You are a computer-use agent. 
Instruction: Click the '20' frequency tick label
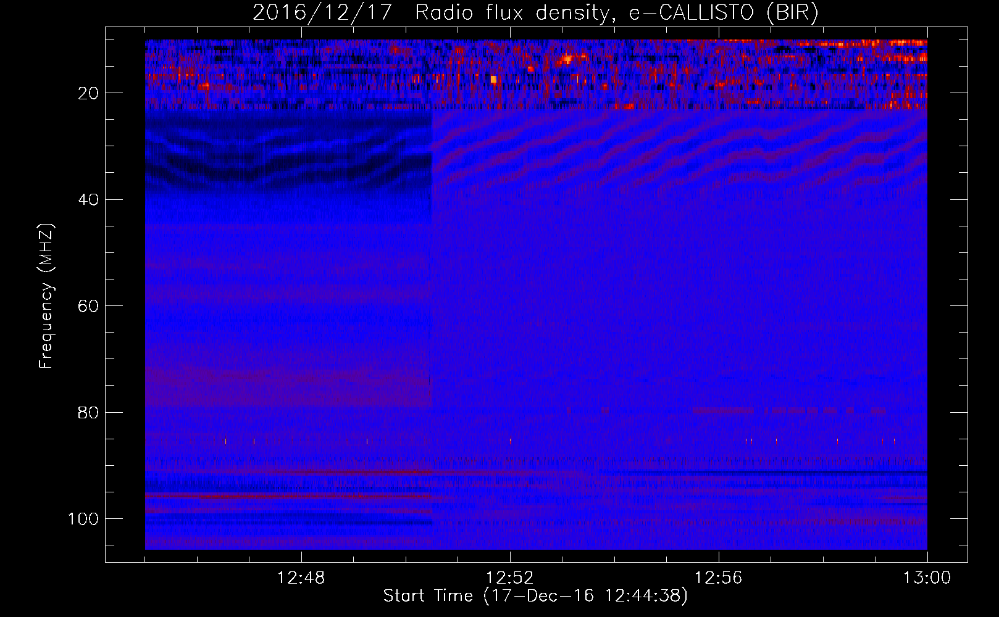[89, 93]
